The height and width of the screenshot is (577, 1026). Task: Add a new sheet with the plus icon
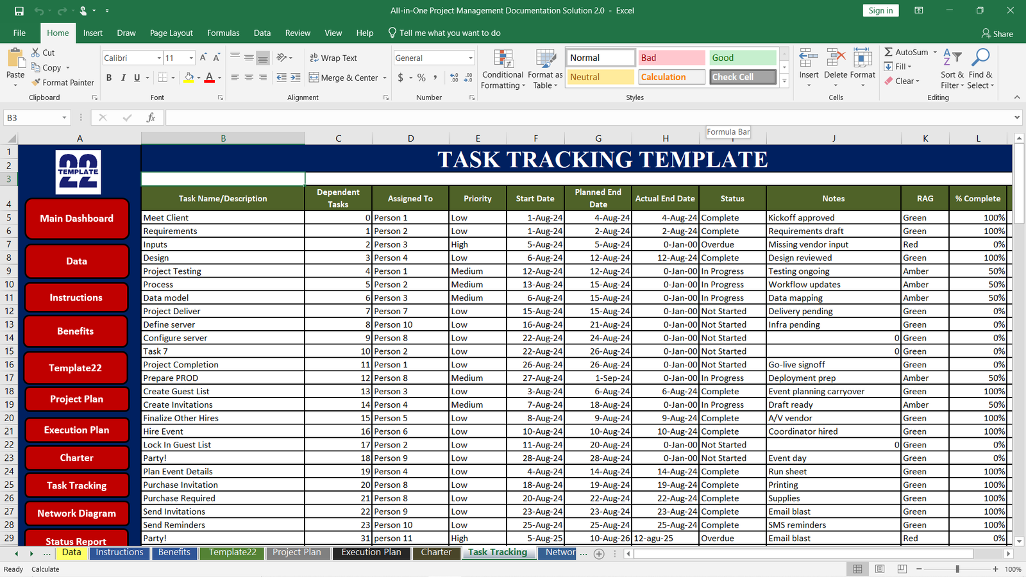[599, 554]
